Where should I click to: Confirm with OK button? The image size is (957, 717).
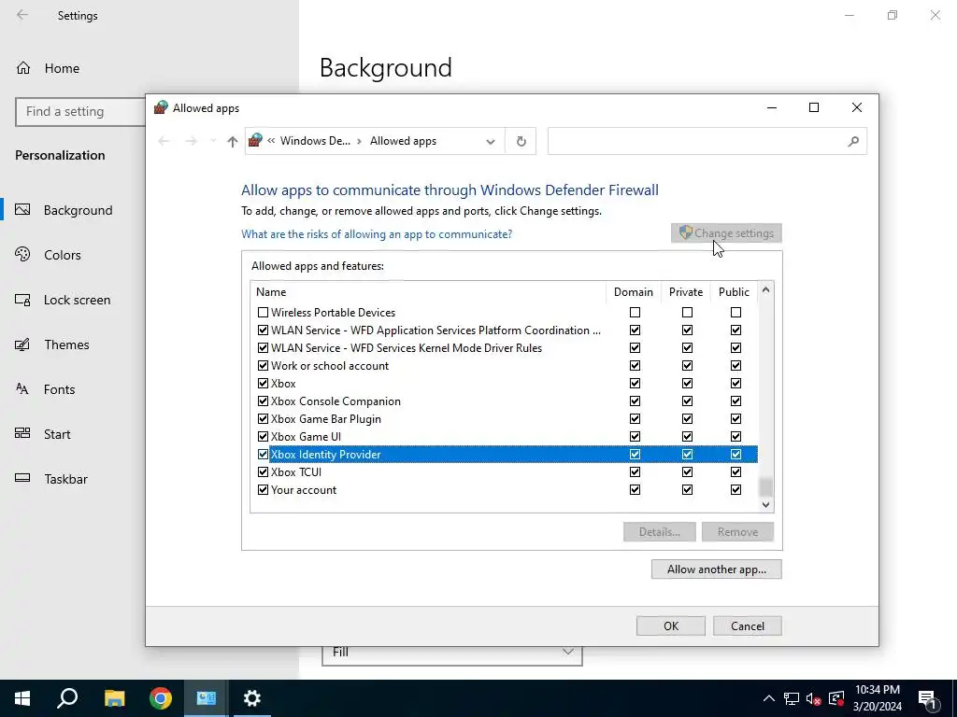point(671,626)
